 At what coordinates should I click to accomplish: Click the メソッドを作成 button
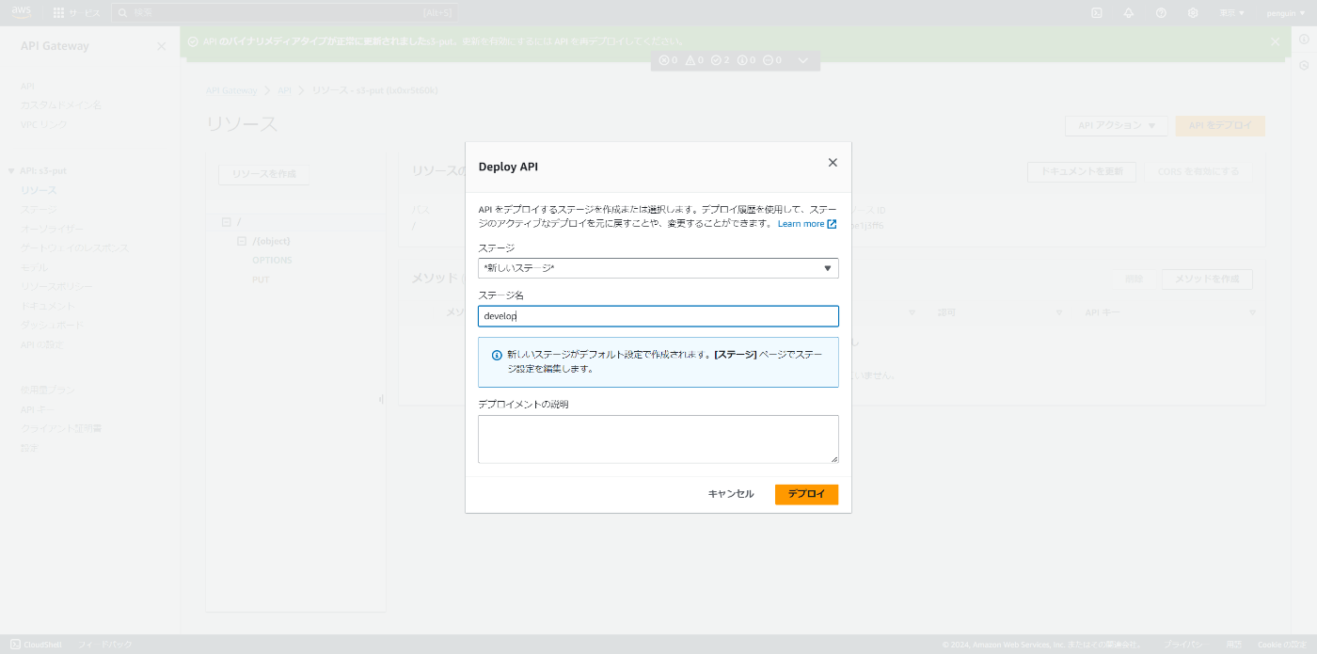tap(1207, 279)
